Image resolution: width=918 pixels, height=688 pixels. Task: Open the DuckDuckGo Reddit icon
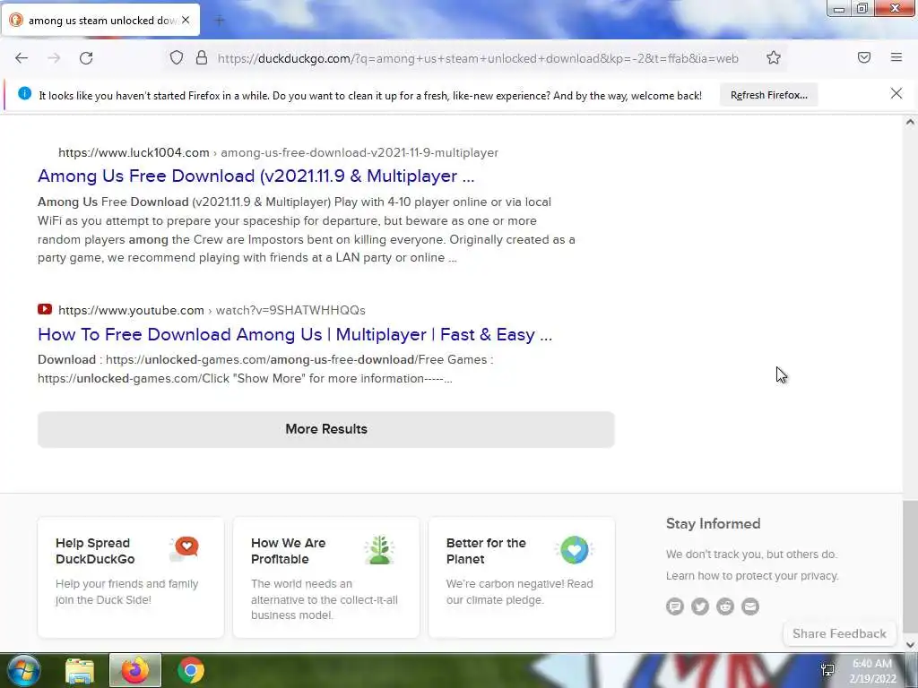click(725, 606)
